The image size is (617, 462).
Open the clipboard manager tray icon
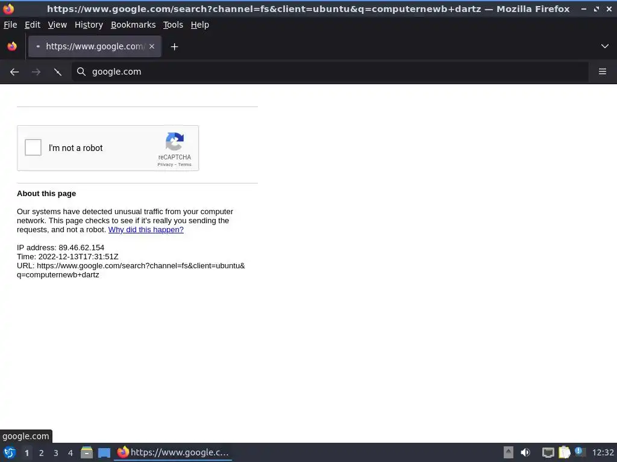564,452
